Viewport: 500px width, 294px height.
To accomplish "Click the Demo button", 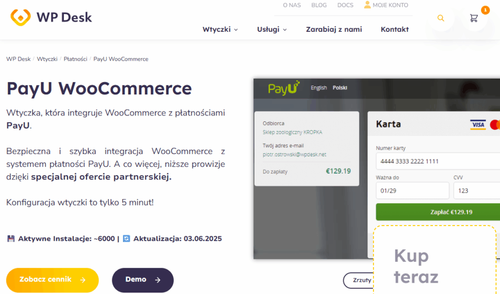I will click(143, 280).
